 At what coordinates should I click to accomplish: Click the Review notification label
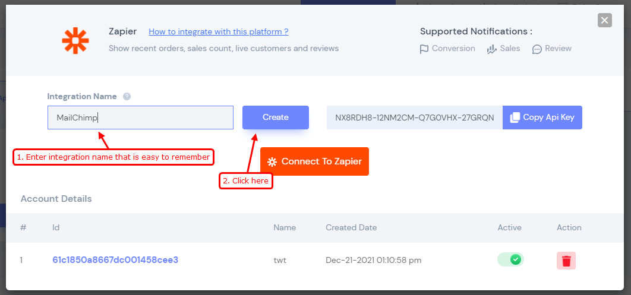pos(558,49)
